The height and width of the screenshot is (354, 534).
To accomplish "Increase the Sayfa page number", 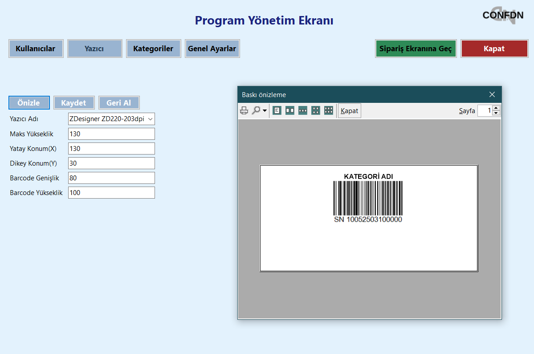I will 496,108.
